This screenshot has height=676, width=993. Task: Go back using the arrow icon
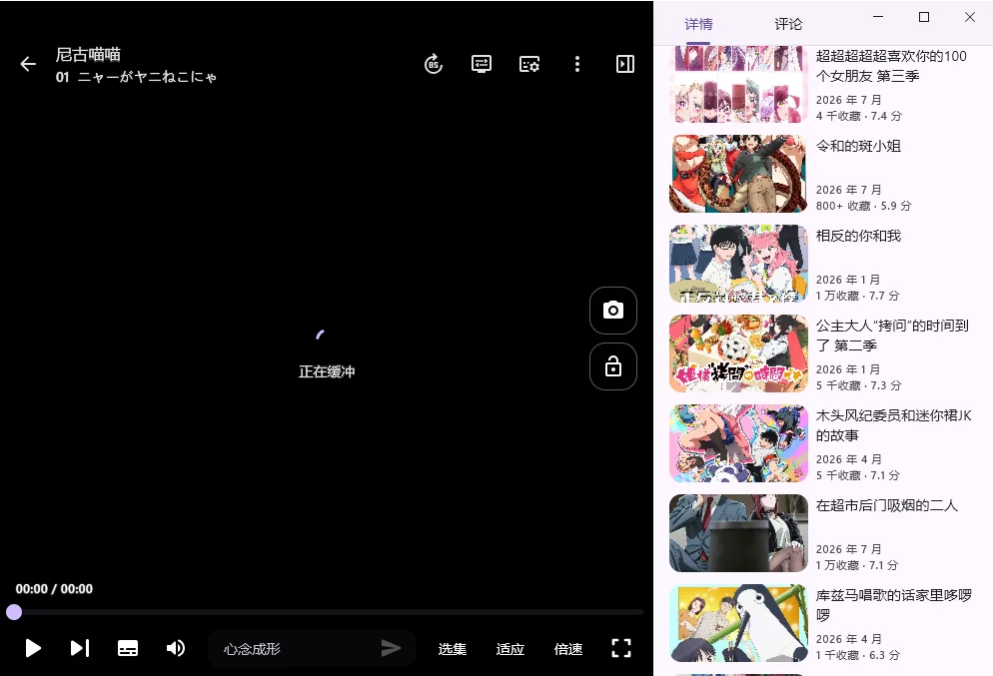[x=28, y=64]
